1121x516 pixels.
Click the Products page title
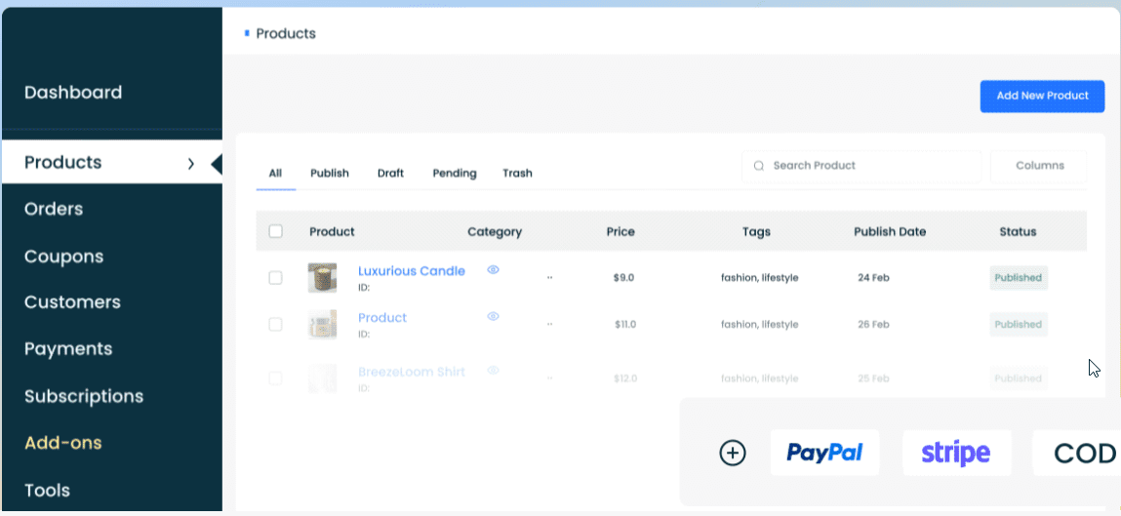(286, 33)
